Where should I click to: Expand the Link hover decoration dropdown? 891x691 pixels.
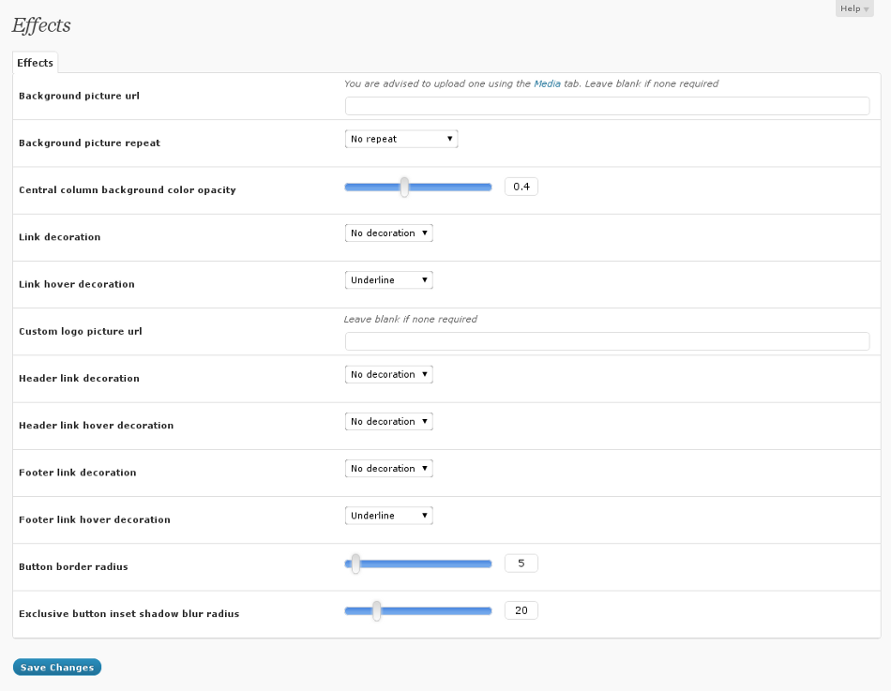tap(388, 280)
